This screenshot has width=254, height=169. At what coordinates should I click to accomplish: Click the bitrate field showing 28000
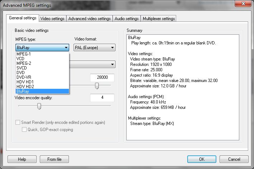[102, 77]
